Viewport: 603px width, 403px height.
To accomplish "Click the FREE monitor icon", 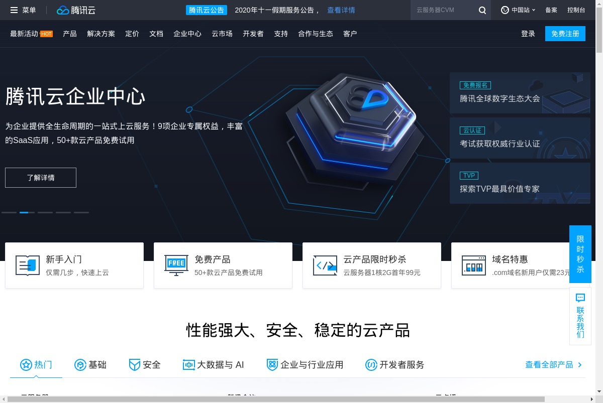I will 176,265.
